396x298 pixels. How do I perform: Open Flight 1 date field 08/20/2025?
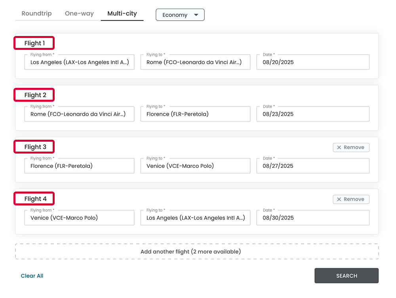(313, 62)
